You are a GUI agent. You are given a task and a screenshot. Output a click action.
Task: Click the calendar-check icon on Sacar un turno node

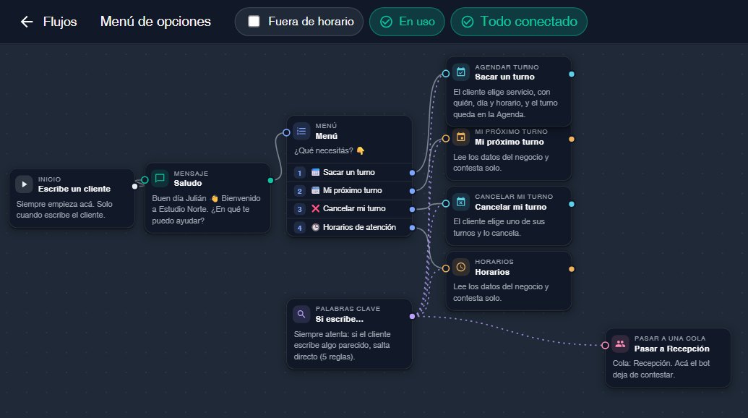click(x=461, y=72)
